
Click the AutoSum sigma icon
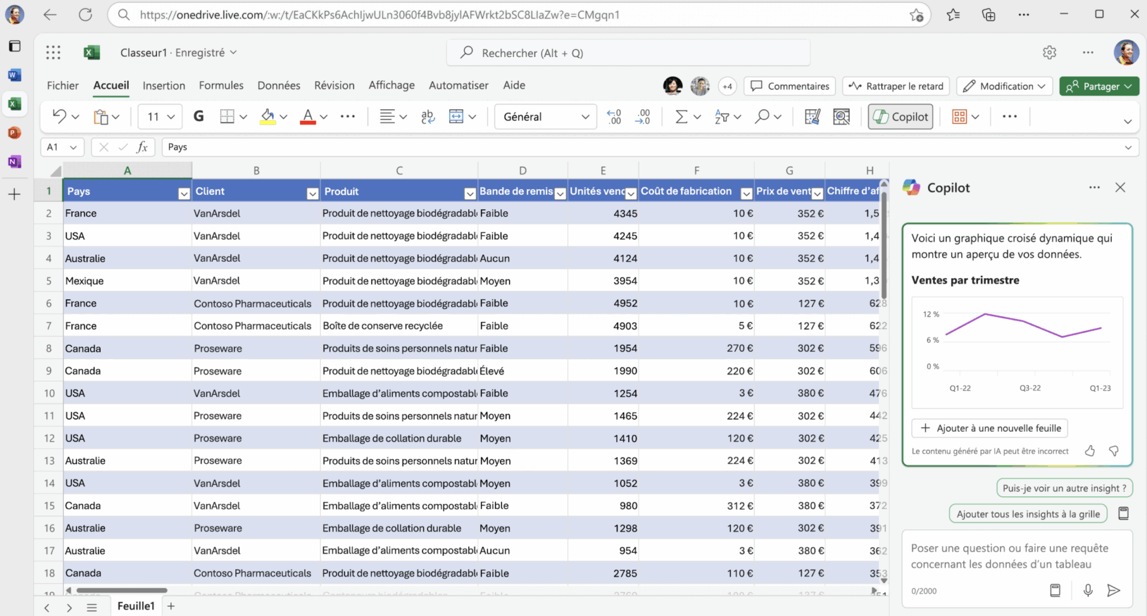pos(681,116)
